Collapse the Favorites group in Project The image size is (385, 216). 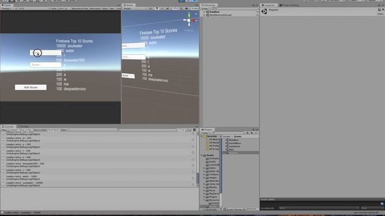click(202, 136)
